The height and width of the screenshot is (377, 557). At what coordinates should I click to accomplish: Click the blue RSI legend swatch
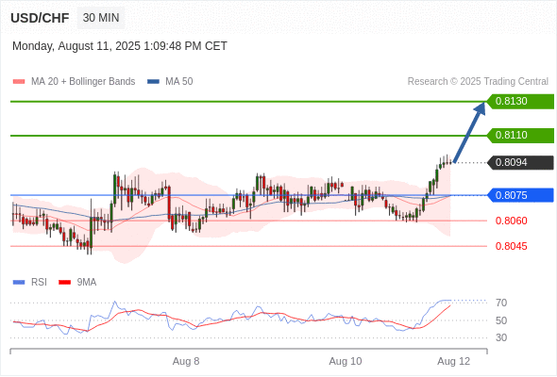19,283
